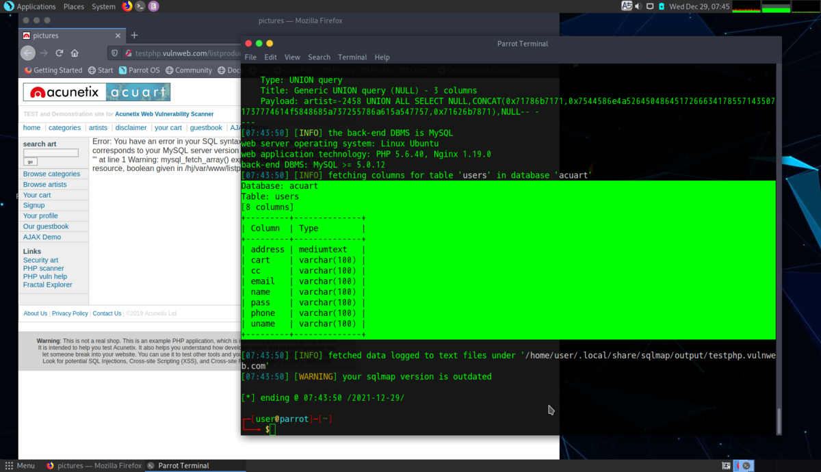Open the Places menu
The image size is (821, 472).
(74, 6)
